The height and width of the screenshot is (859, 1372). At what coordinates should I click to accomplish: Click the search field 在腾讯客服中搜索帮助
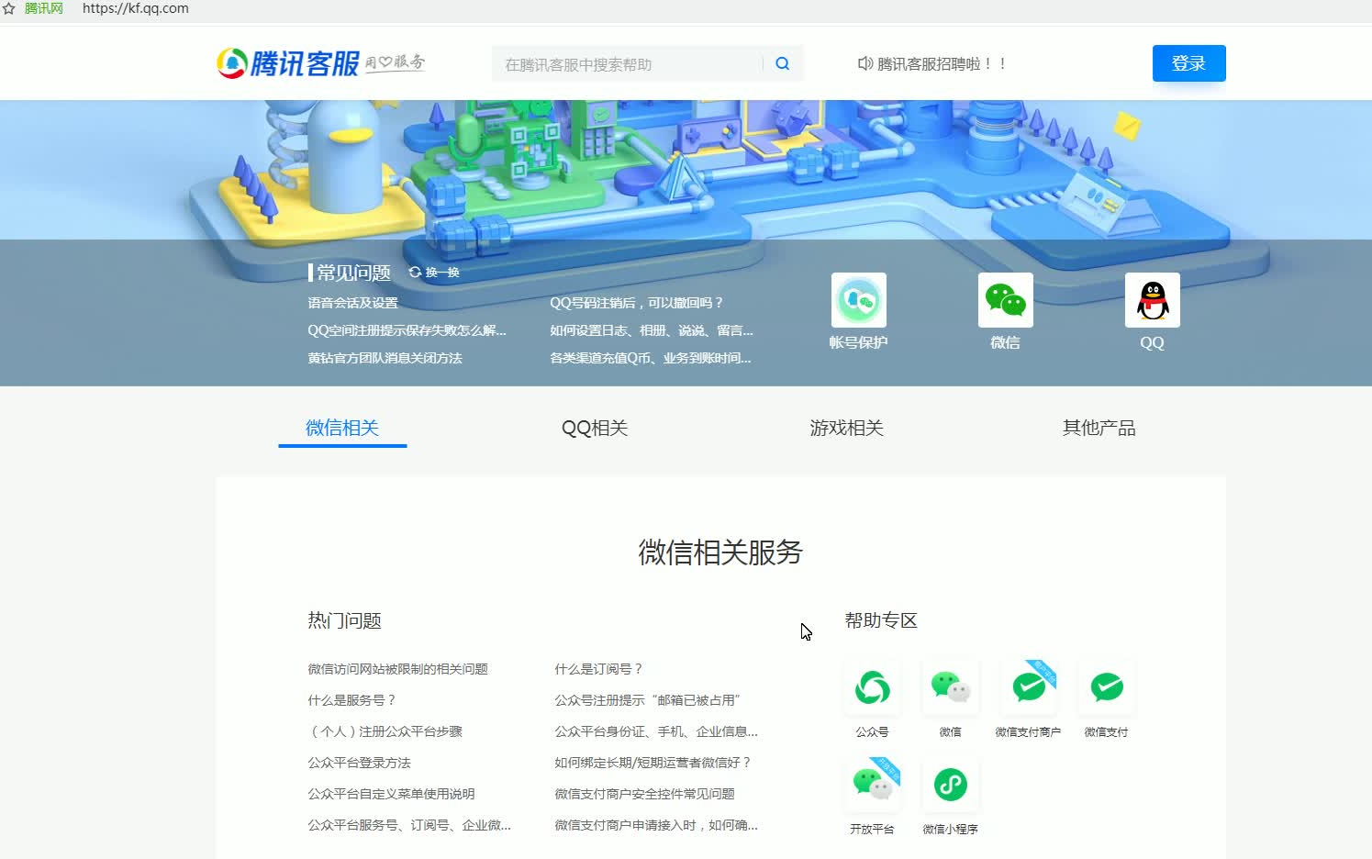coord(627,63)
